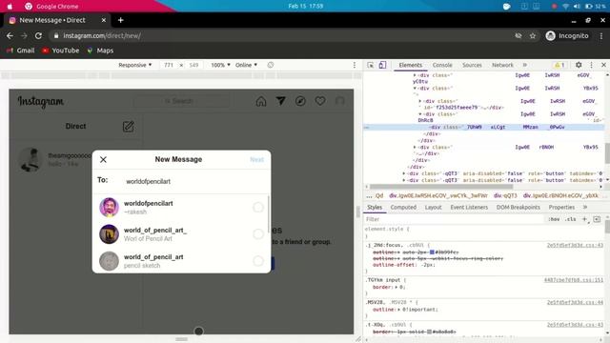The image size is (610, 343).
Task: Open the Activity heart icon
Action: (x=320, y=101)
